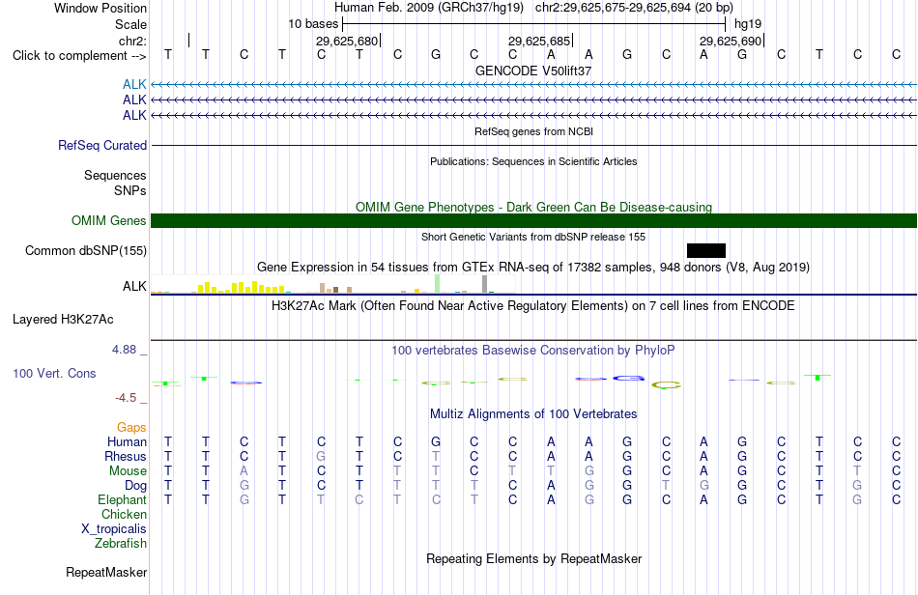Click the Gaps label in Multiz track
Image resolution: width=918 pixels, height=595 pixels.
pyautogui.click(x=131, y=428)
